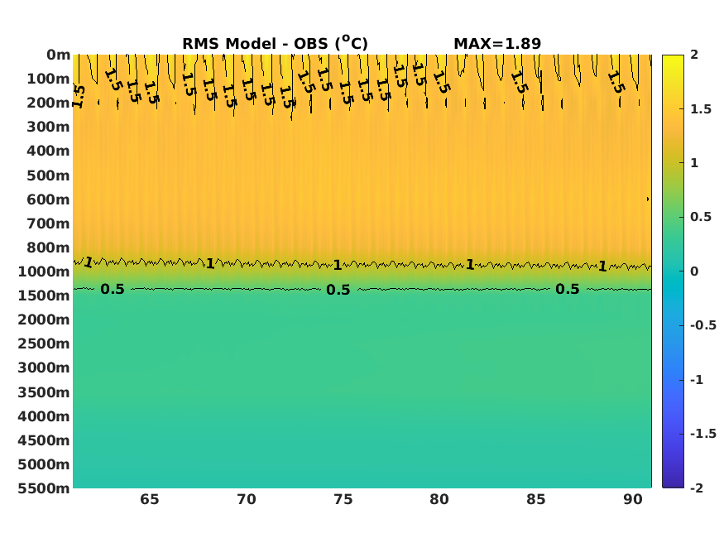Click the colorbar tick label "1"
The height and width of the screenshot is (543, 724).
[x=694, y=163]
